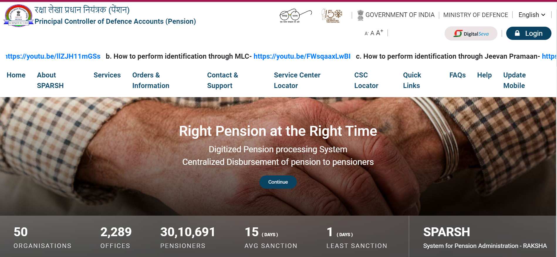Click the lock icon on the Login button

click(x=518, y=33)
